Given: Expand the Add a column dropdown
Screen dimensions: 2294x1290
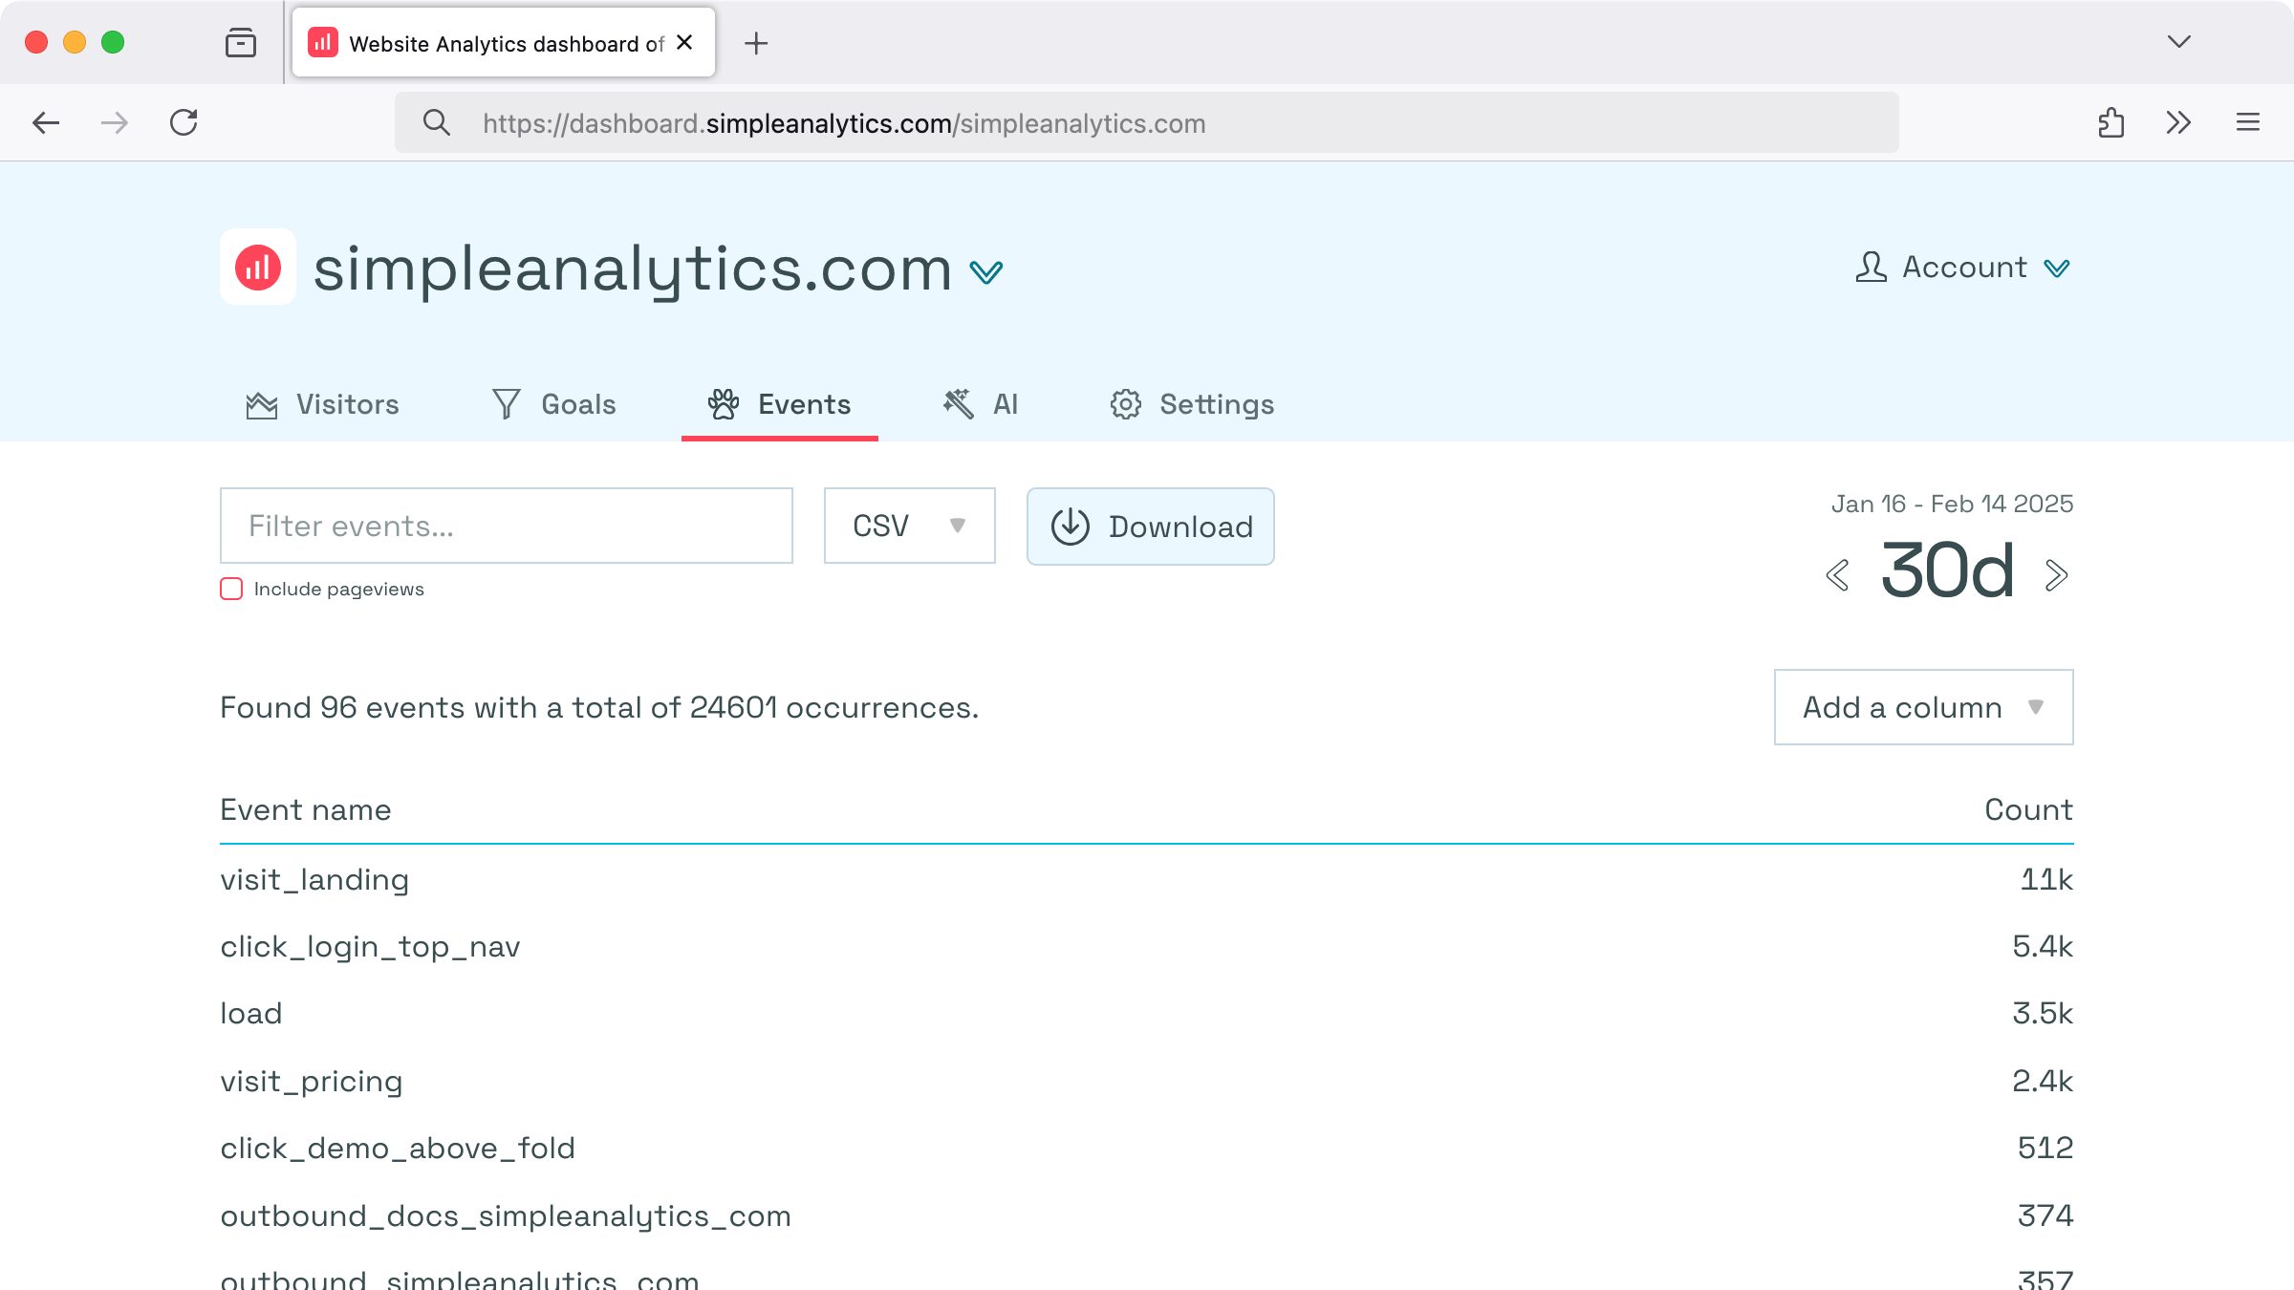Looking at the screenshot, I should tap(1924, 707).
